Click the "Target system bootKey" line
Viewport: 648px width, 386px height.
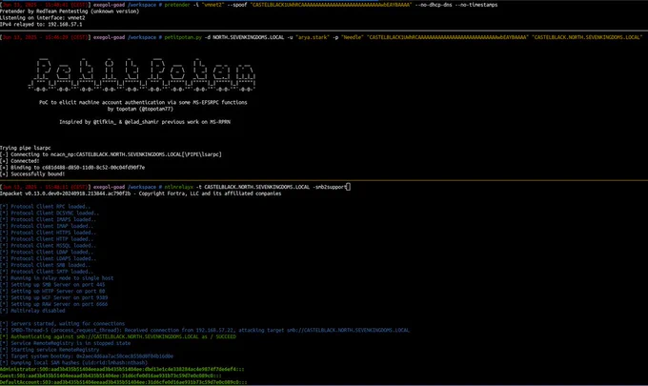point(87,356)
